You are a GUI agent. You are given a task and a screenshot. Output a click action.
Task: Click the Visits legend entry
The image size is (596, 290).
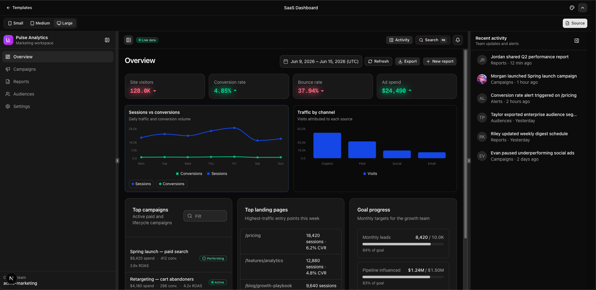370,174
